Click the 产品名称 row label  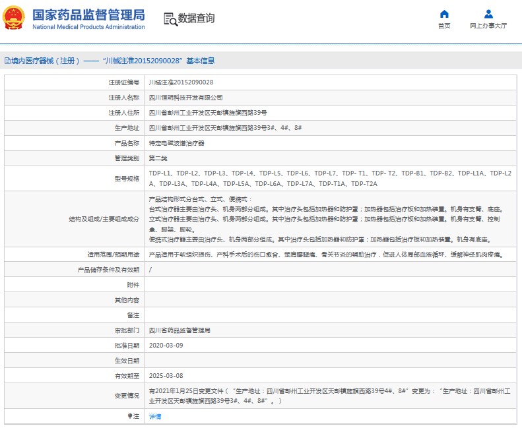(127, 143)
